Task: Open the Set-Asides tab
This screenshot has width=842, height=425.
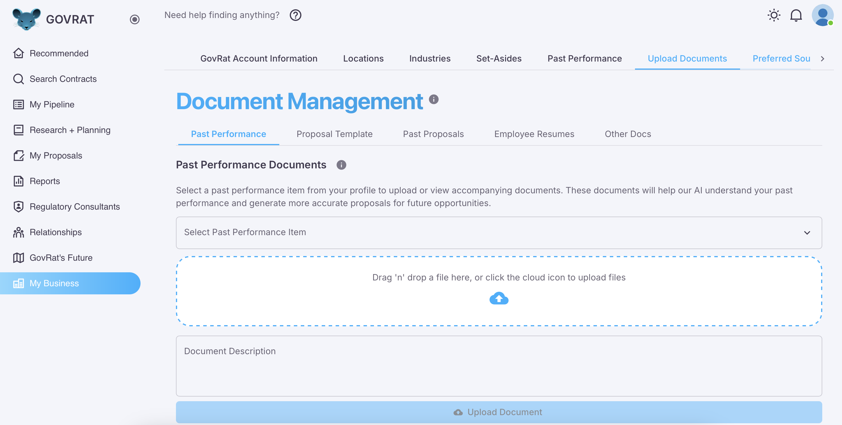Action: coord(499,59)
